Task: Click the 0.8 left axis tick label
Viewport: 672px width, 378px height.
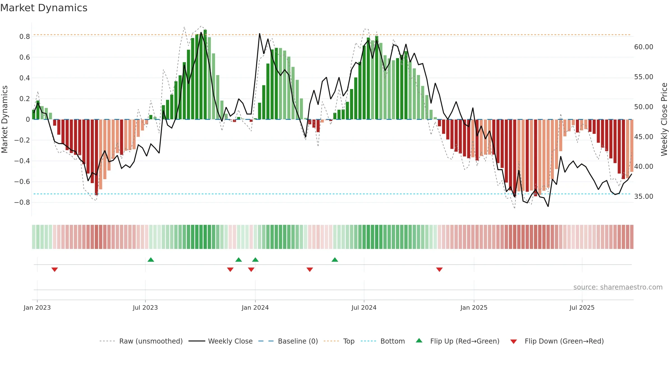Action: pyautogui.click(x=25, y=37)
